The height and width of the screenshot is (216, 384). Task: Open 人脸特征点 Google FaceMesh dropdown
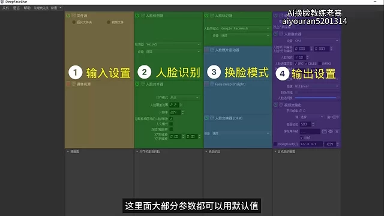click(245, 28)
